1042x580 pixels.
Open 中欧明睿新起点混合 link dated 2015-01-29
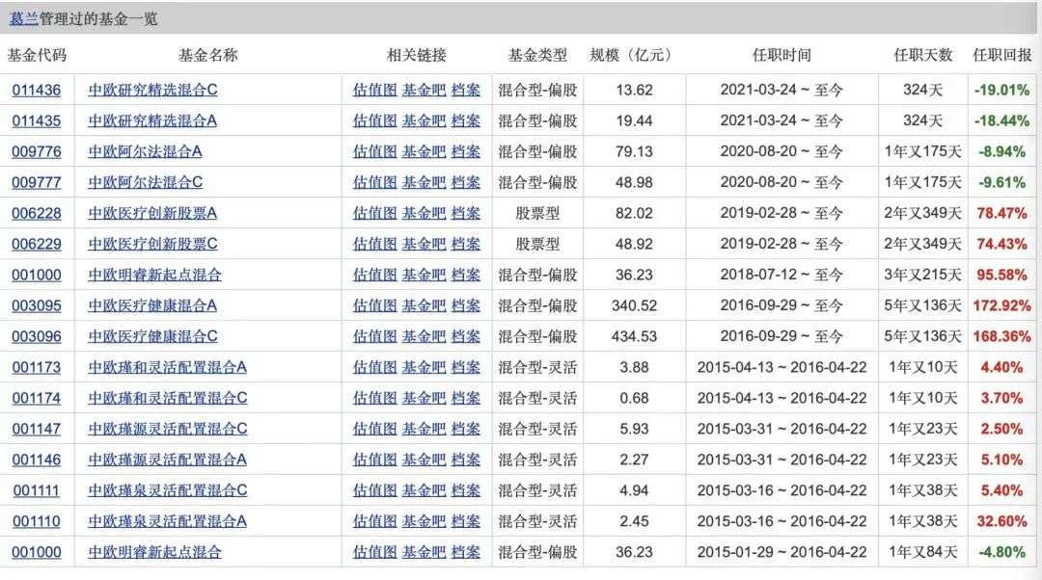154,552
